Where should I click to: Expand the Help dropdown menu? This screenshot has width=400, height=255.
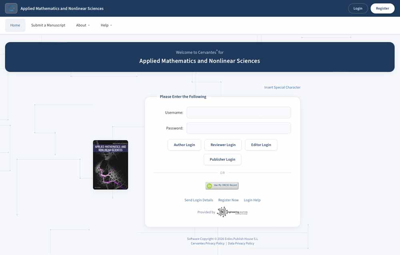pyautogui.click(x=106, y=25)
